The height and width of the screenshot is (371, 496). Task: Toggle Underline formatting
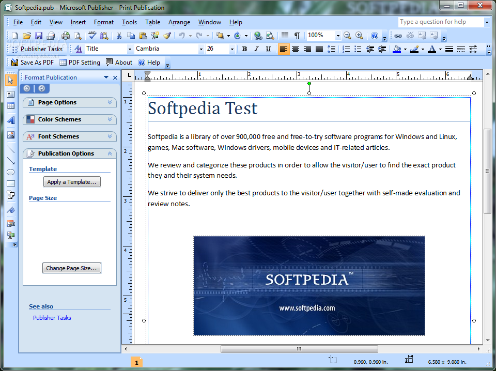[x=268, y=49]
